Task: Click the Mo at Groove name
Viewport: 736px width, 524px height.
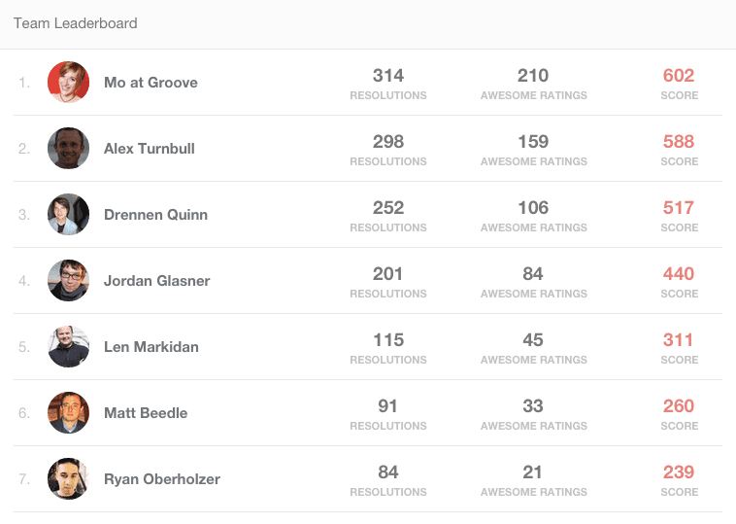Action: click(151, 83)
